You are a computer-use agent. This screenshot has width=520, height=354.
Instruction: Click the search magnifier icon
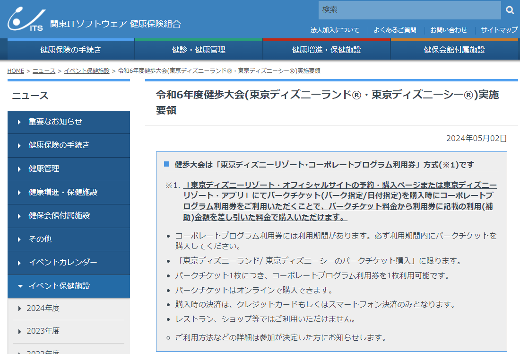point(510,10)
